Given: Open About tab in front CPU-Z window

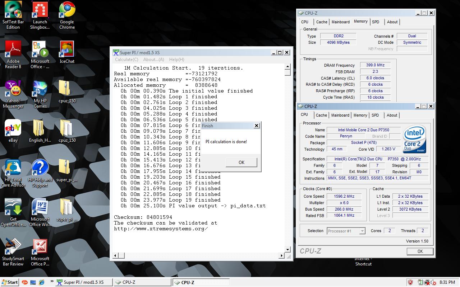Looking at the screenshot, I should tap(392, 115).
